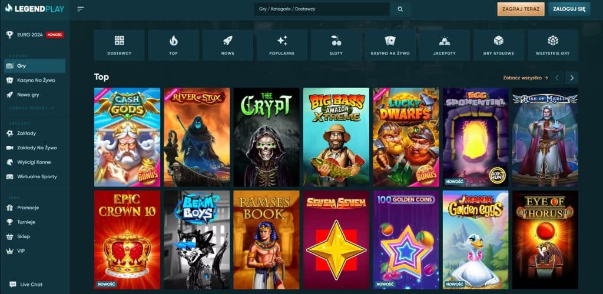Follow the Zobacz wszystko link

[x=525, y=78]
